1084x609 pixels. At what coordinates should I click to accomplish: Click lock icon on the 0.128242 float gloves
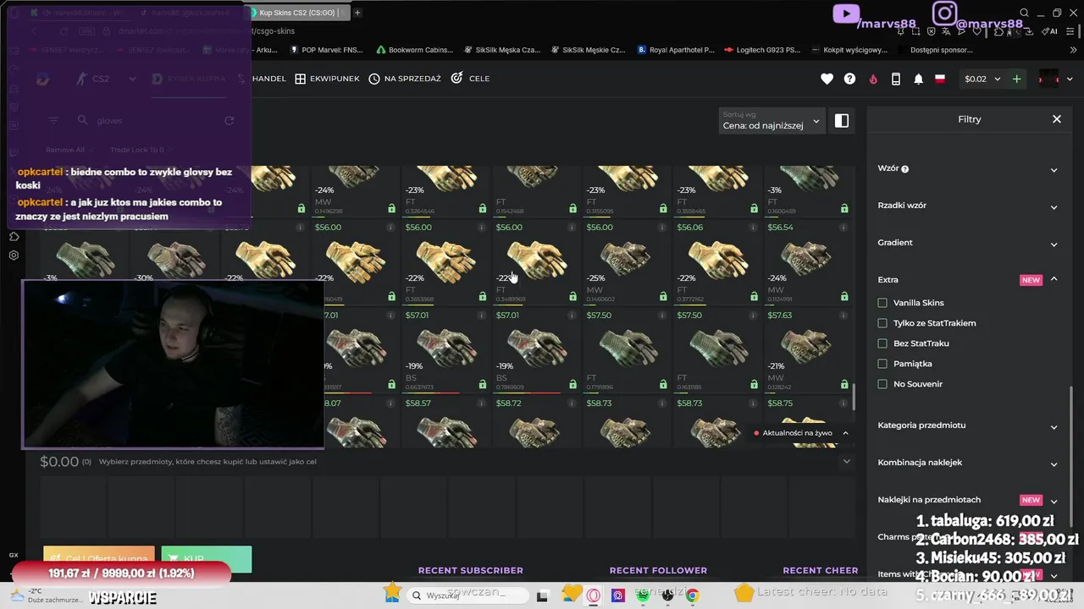pos(844,385)
